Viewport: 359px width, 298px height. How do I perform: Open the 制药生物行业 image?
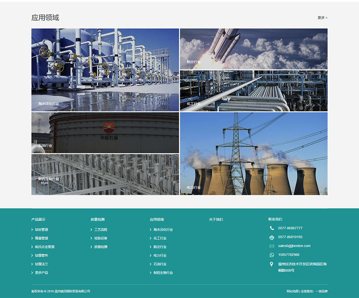click(x=105, y=174)
